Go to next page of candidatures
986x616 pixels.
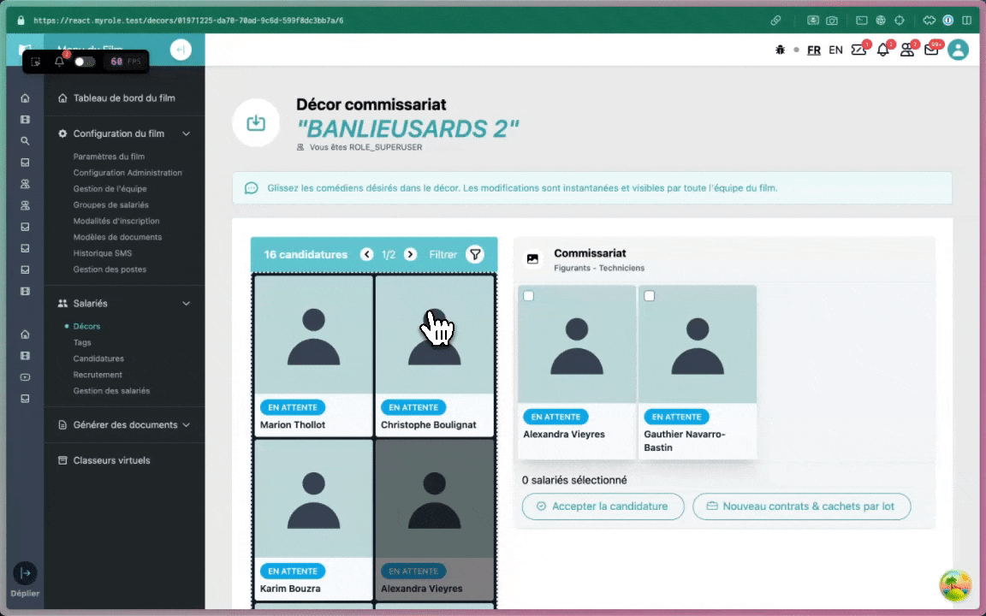point(410,254)
